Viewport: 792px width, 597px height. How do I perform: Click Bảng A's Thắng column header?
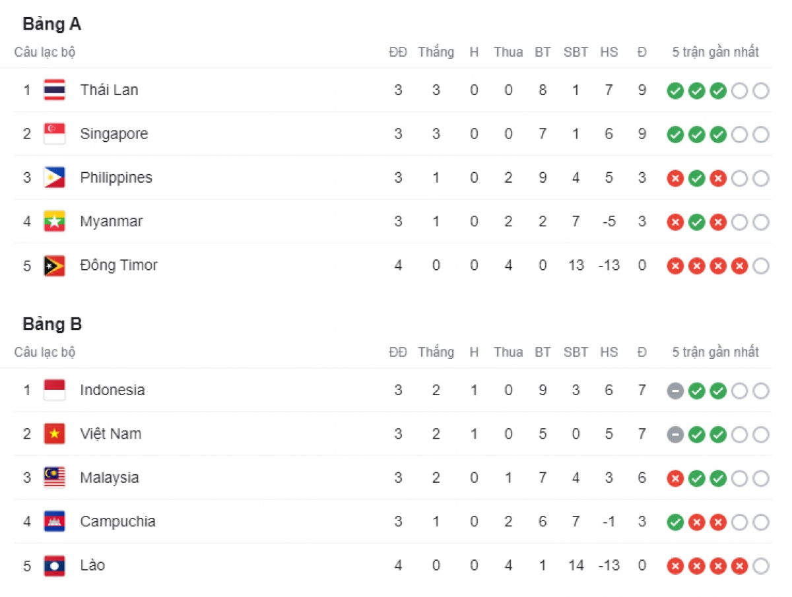(x=436, y=52)
